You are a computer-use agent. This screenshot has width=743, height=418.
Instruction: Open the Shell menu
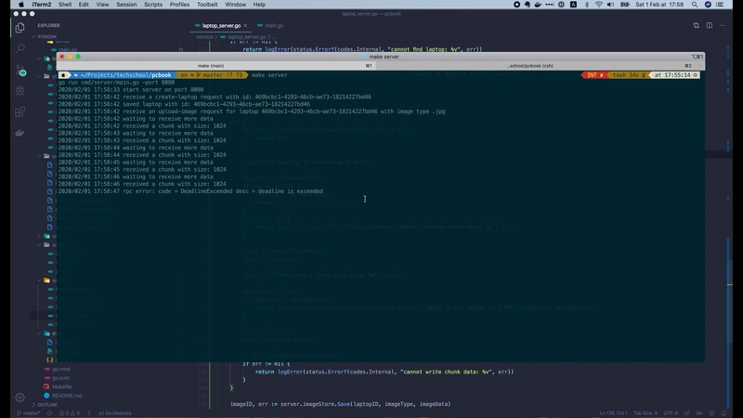tap(65, 5)
